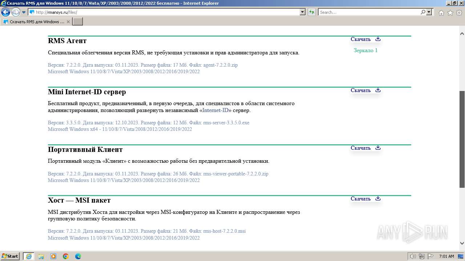The width and height of the screenshot is (465, 261).
Task: Expand the address bar autocomplete dropdown
Action: [x=303, y=12]
